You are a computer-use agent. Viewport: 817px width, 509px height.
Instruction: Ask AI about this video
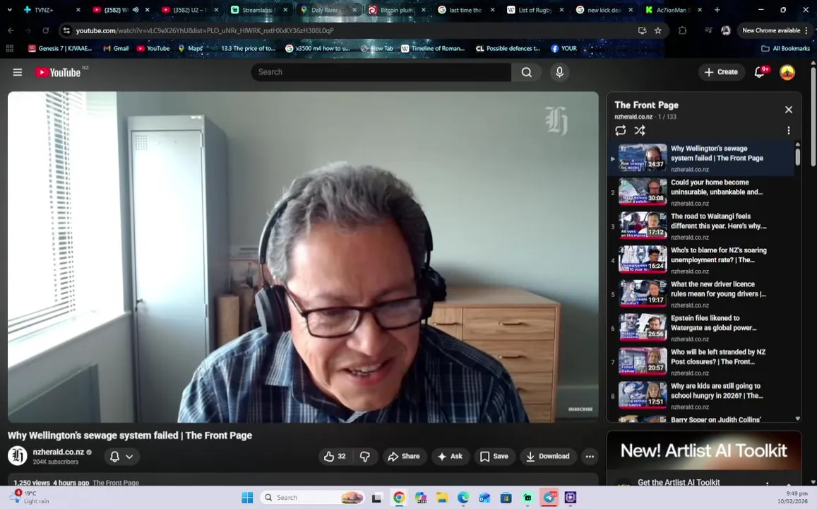tap(451, 456)
